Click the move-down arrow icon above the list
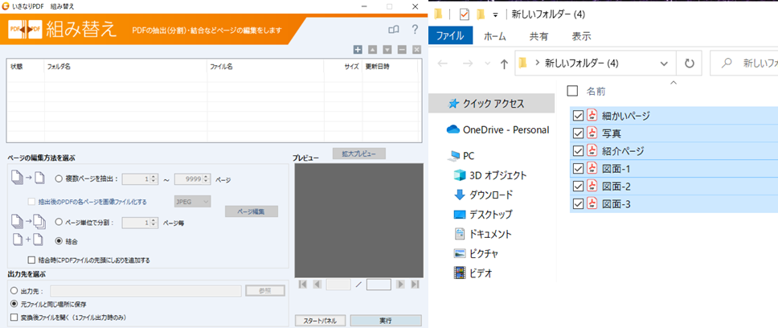The image size is (778, 328). coord(387,50)
